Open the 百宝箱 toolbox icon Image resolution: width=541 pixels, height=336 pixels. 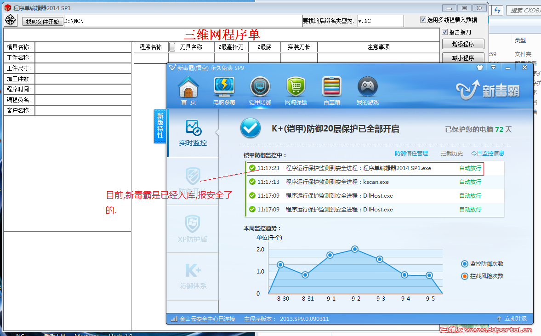(332, 91)
